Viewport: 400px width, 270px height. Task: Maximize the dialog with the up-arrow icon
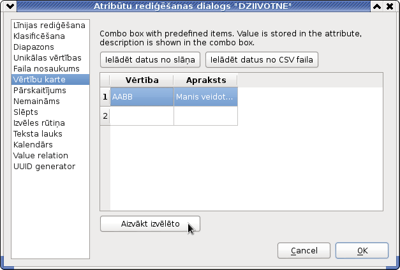(377, 6)
